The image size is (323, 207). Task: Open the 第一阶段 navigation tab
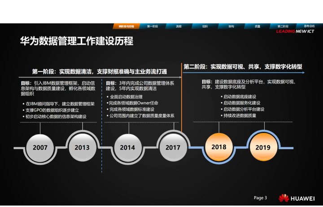click(153, 26)
